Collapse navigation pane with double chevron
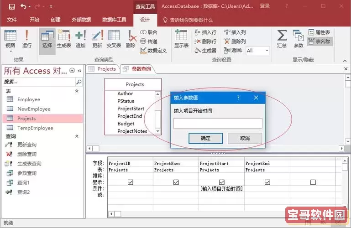This screenshot has width=351, height=228. tap(79, 71)
